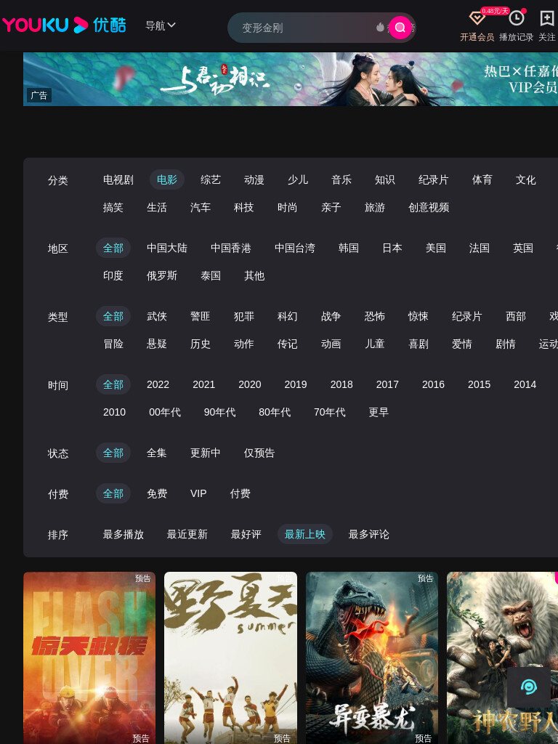Filter time by 90年代
Image resolution: width=558 pixels, height=744 pixels.
click(x=219, y=413)
